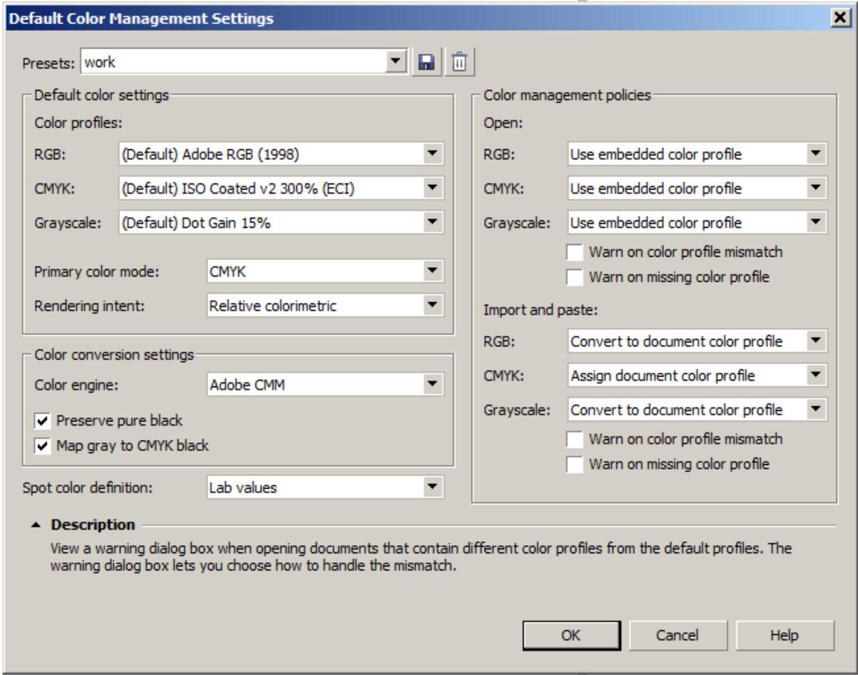Enable Warn on missing color profile under Open

coord(574,277)
